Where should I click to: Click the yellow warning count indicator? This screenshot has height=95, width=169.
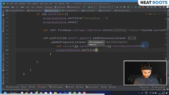151,14
